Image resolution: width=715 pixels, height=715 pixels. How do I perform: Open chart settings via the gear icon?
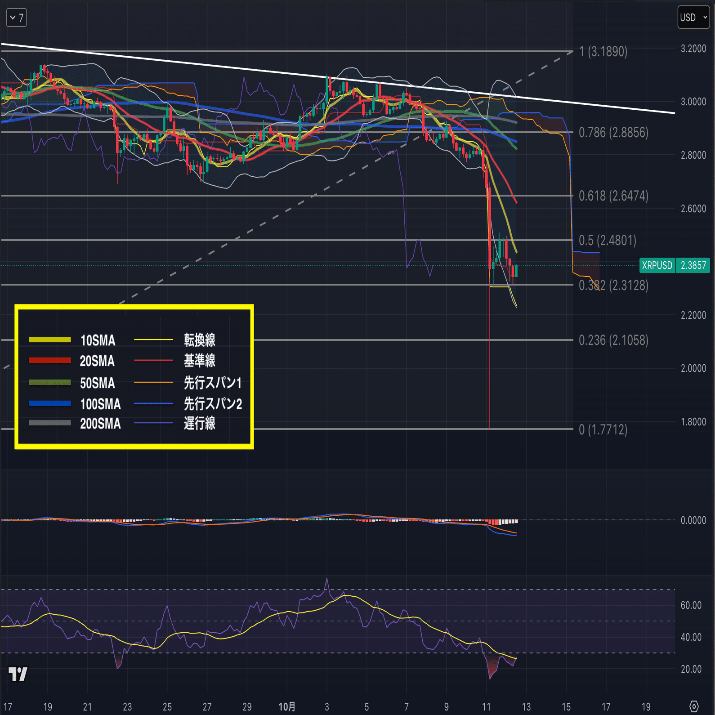click(694, 706)
